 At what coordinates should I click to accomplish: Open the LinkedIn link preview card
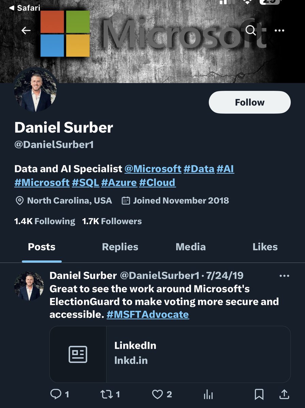point(170,354)
